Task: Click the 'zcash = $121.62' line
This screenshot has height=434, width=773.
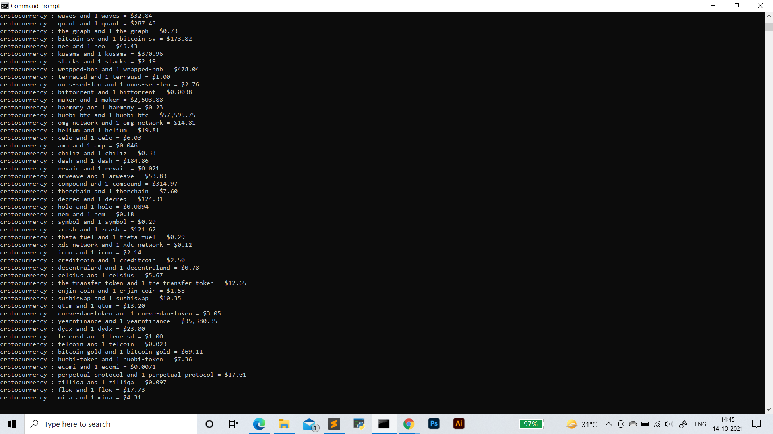Action: tap(78, 229)
